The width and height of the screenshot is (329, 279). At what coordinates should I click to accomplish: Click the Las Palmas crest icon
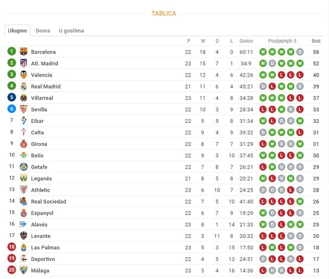(x=23, y=247)
